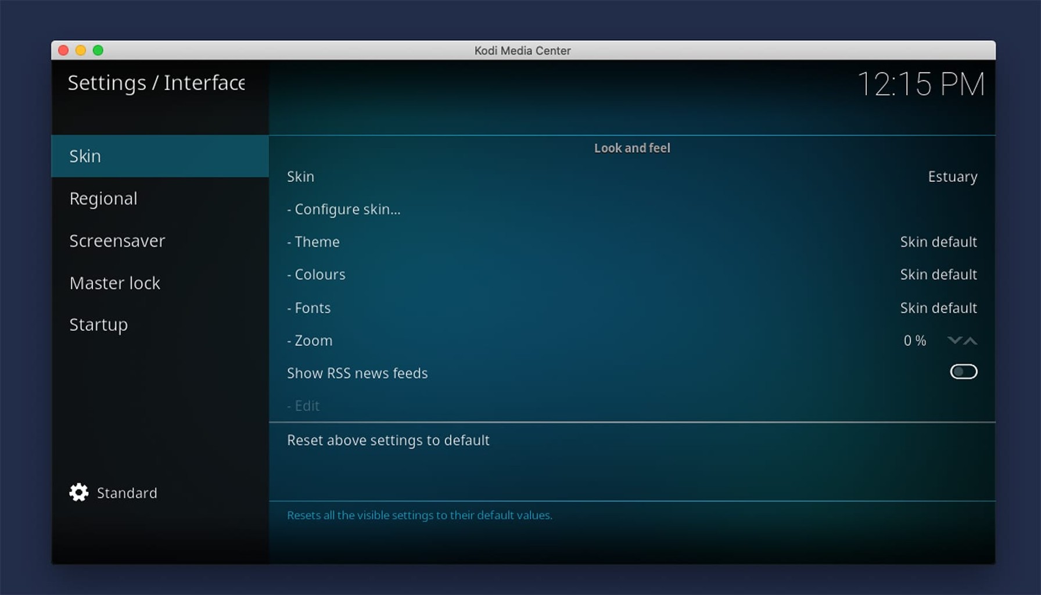Open the Startup settings category

point(160,325)
